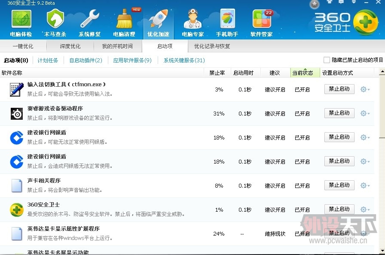Open gear menu for first 建设银行网银盾 row
385x255 pixels.
click(365, 137)
